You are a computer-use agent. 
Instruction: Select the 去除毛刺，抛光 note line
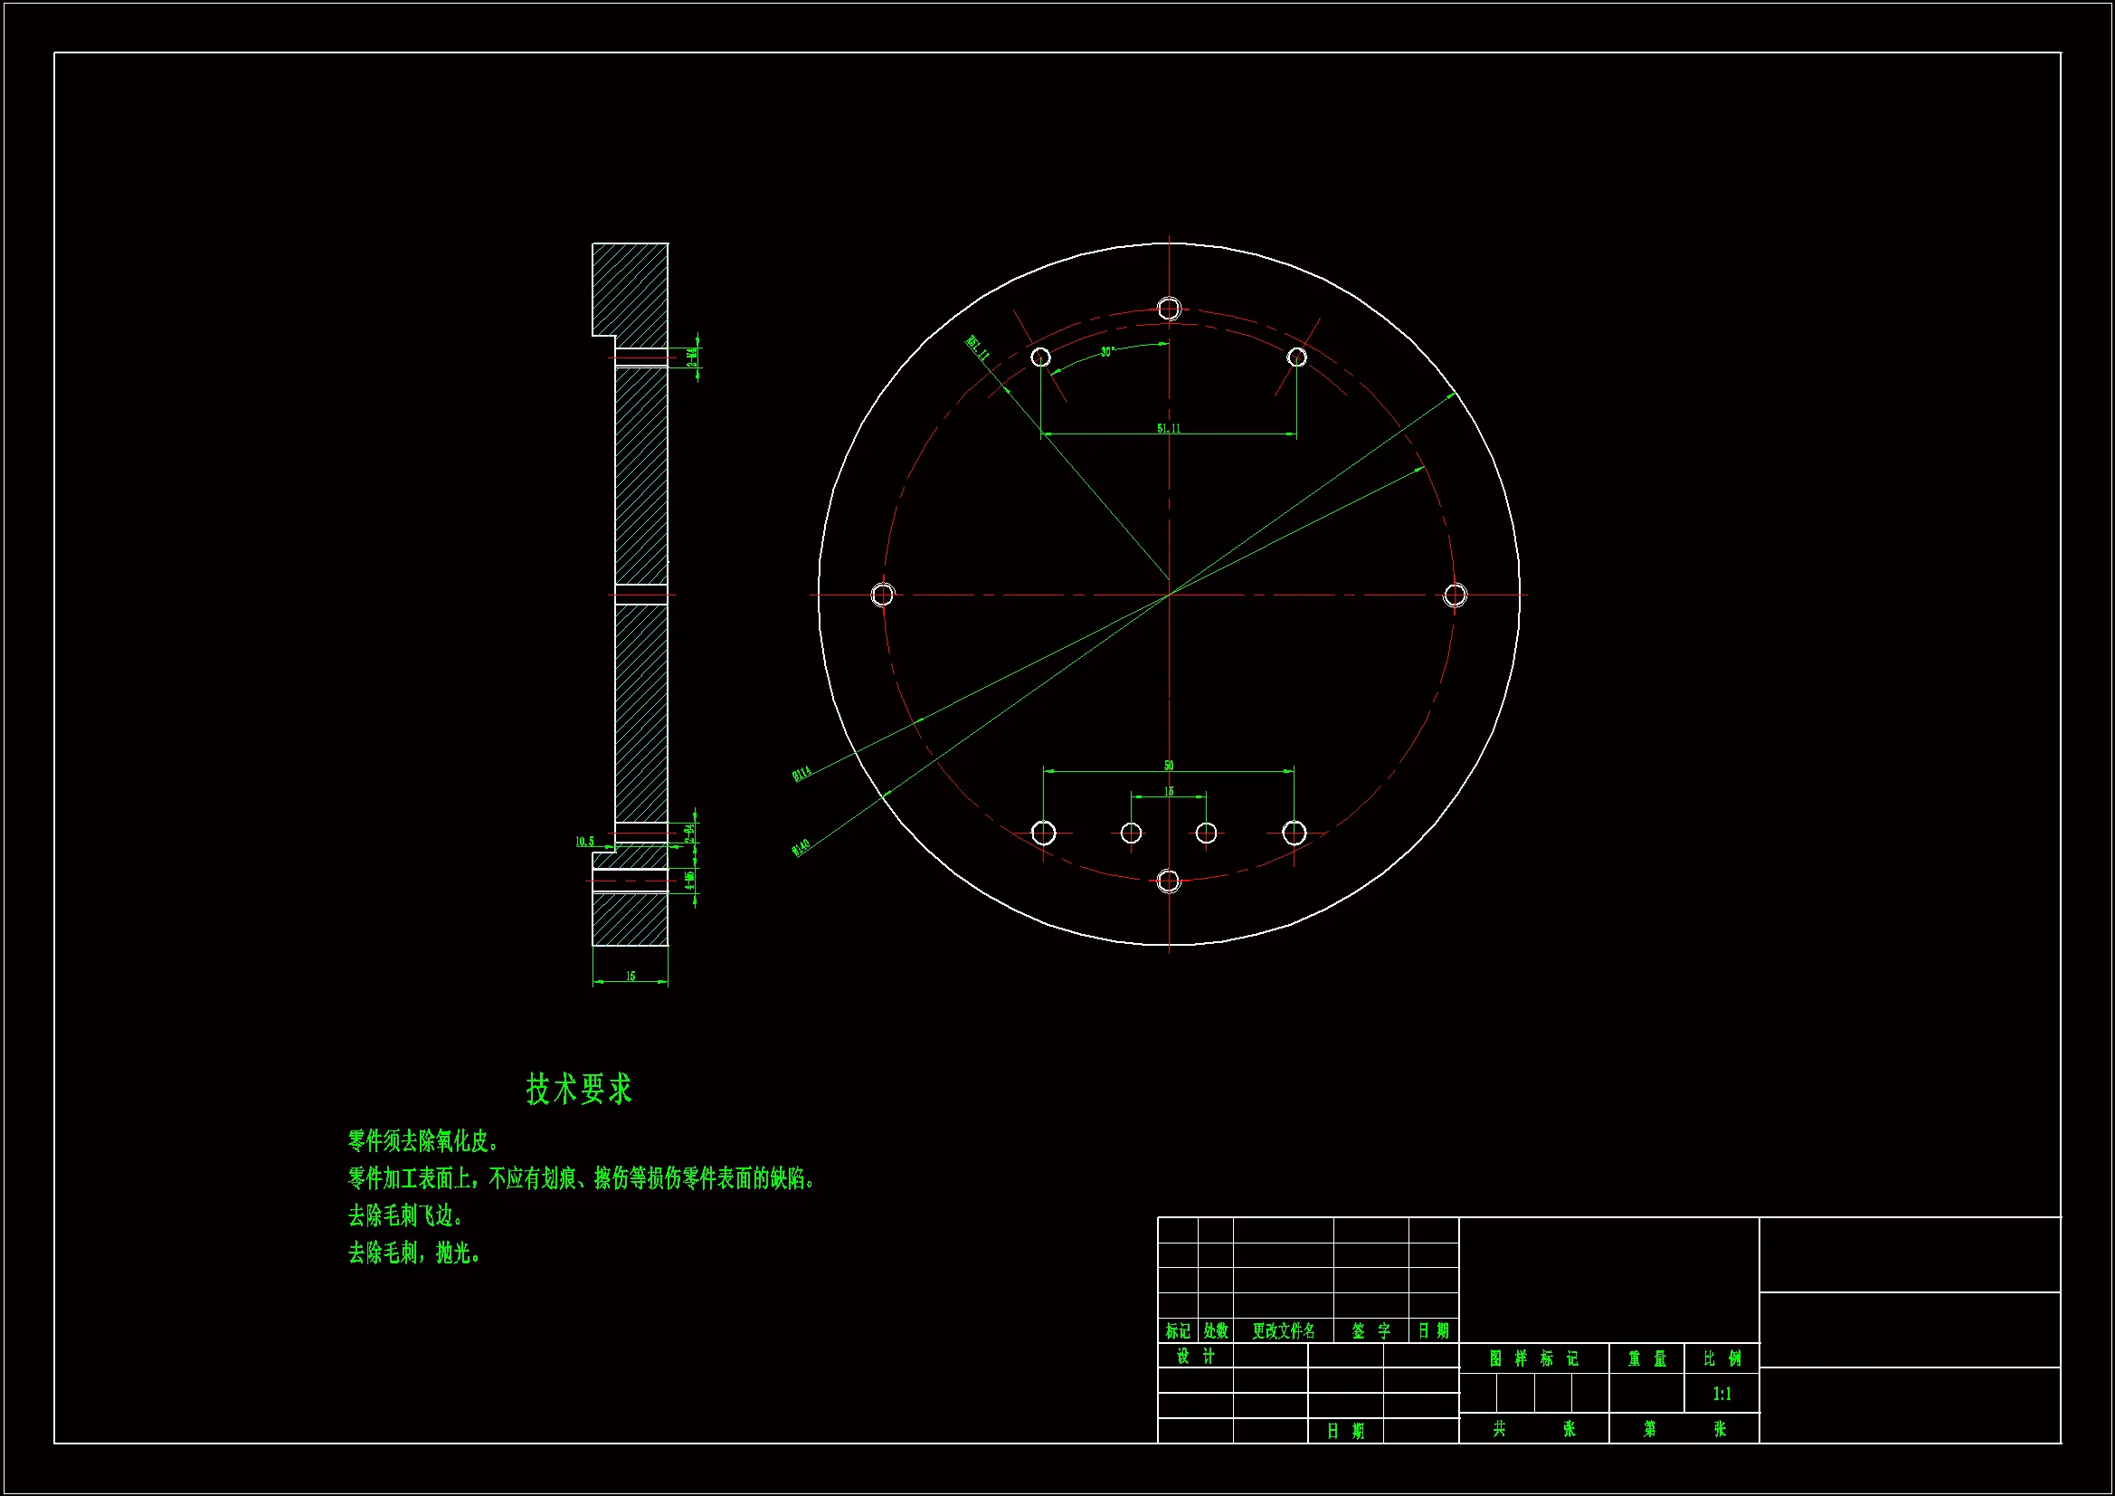tap(414, 1253)
